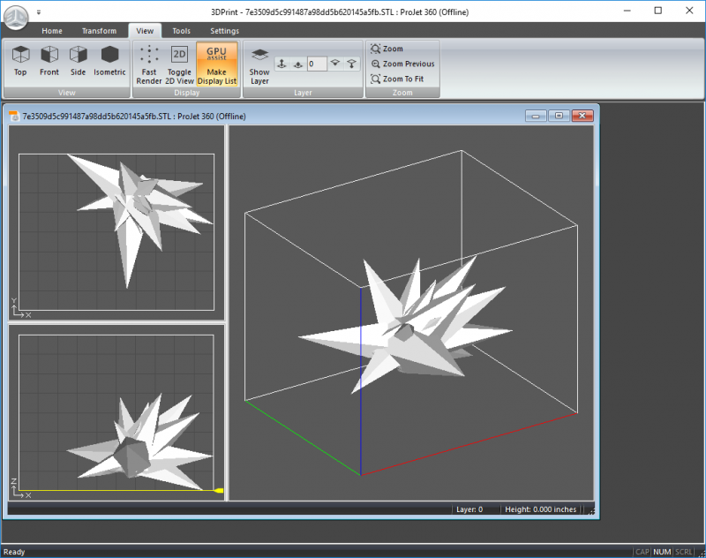Click the yellow layer height slider marker
706x558 pixels.
tap(219, 490)
